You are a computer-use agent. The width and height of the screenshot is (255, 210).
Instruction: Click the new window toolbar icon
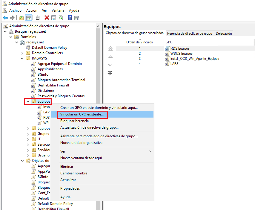coord(77,18)
